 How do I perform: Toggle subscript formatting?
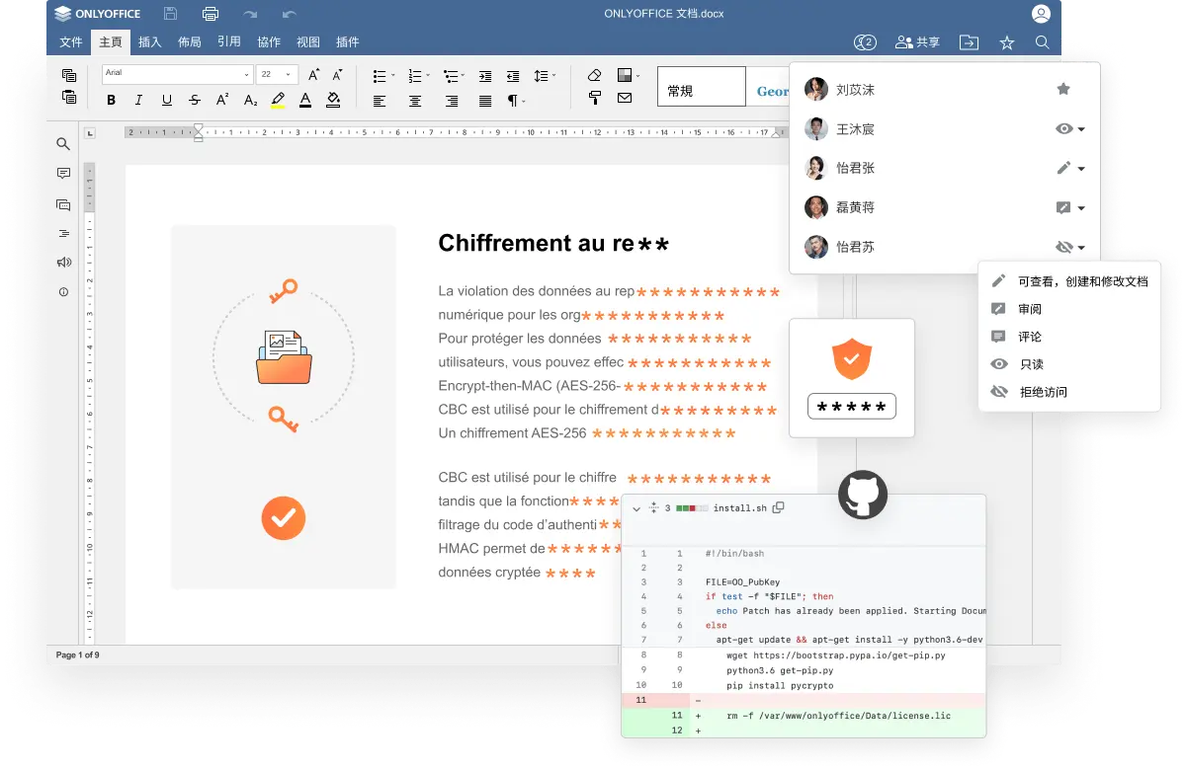(x=250, y=100)
